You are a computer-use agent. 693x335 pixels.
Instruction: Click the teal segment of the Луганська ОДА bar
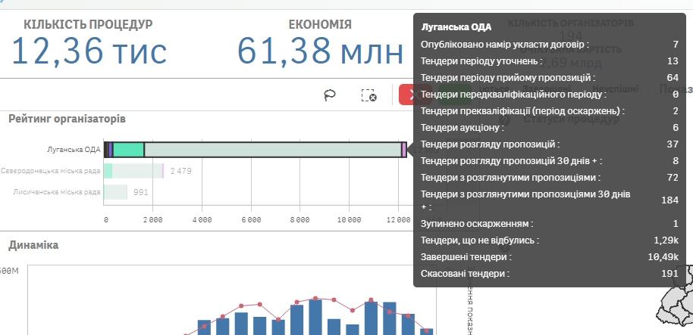point(128,150)
